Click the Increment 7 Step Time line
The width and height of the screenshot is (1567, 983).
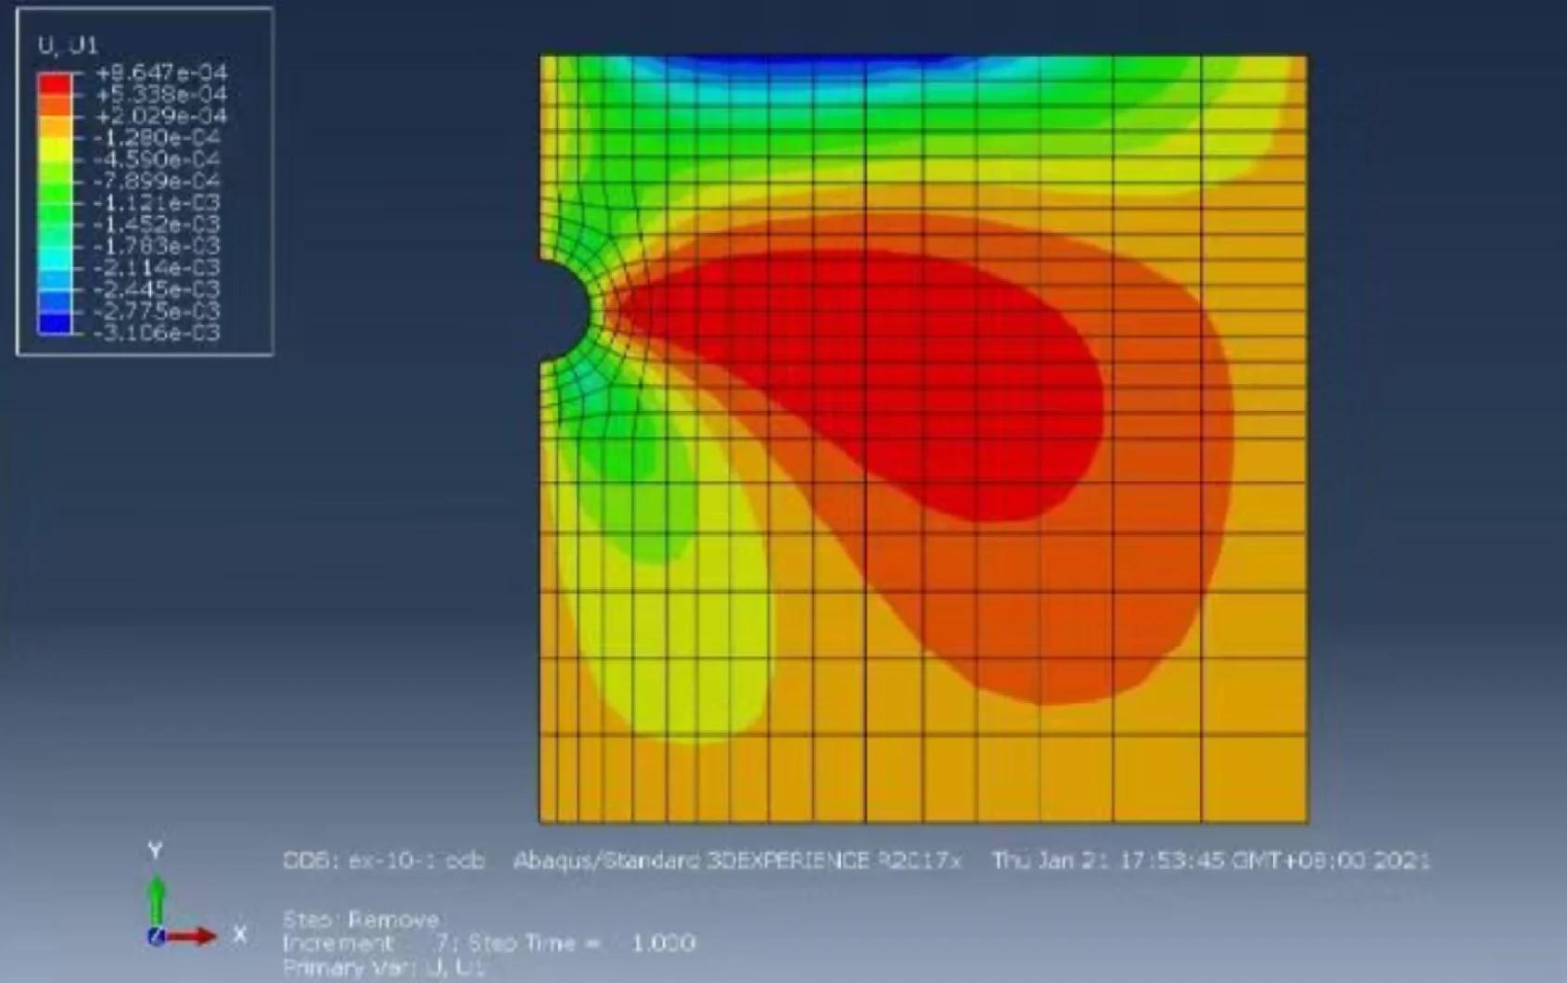coord(489,943)
